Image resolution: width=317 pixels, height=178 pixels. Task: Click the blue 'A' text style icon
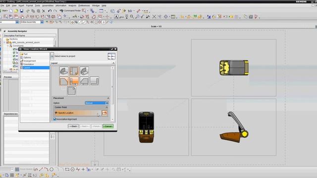(x=209, y=17)
